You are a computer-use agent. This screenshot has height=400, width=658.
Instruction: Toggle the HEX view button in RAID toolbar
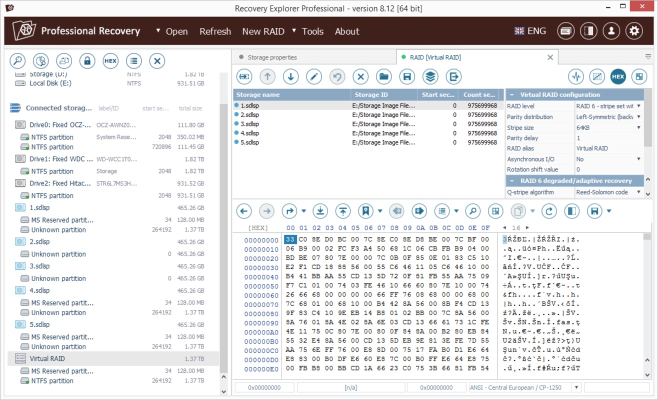click(618, 76)
